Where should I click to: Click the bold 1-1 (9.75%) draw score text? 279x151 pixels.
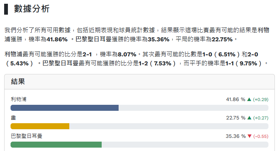point(246,63)
